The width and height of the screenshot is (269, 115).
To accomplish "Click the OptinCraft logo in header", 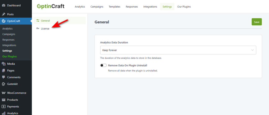I will 50,6.
